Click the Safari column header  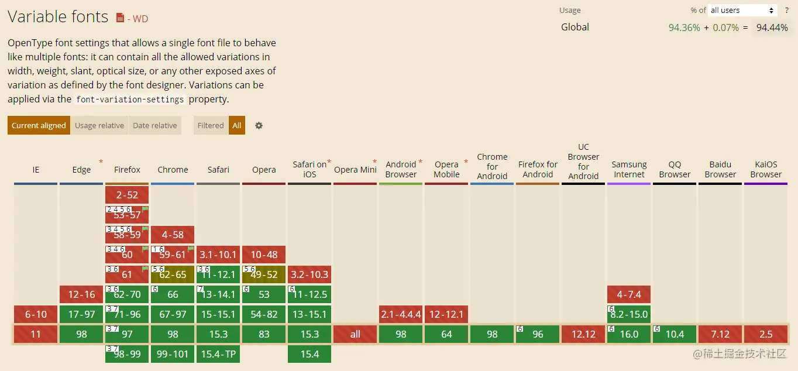click(x=218, y=170)
